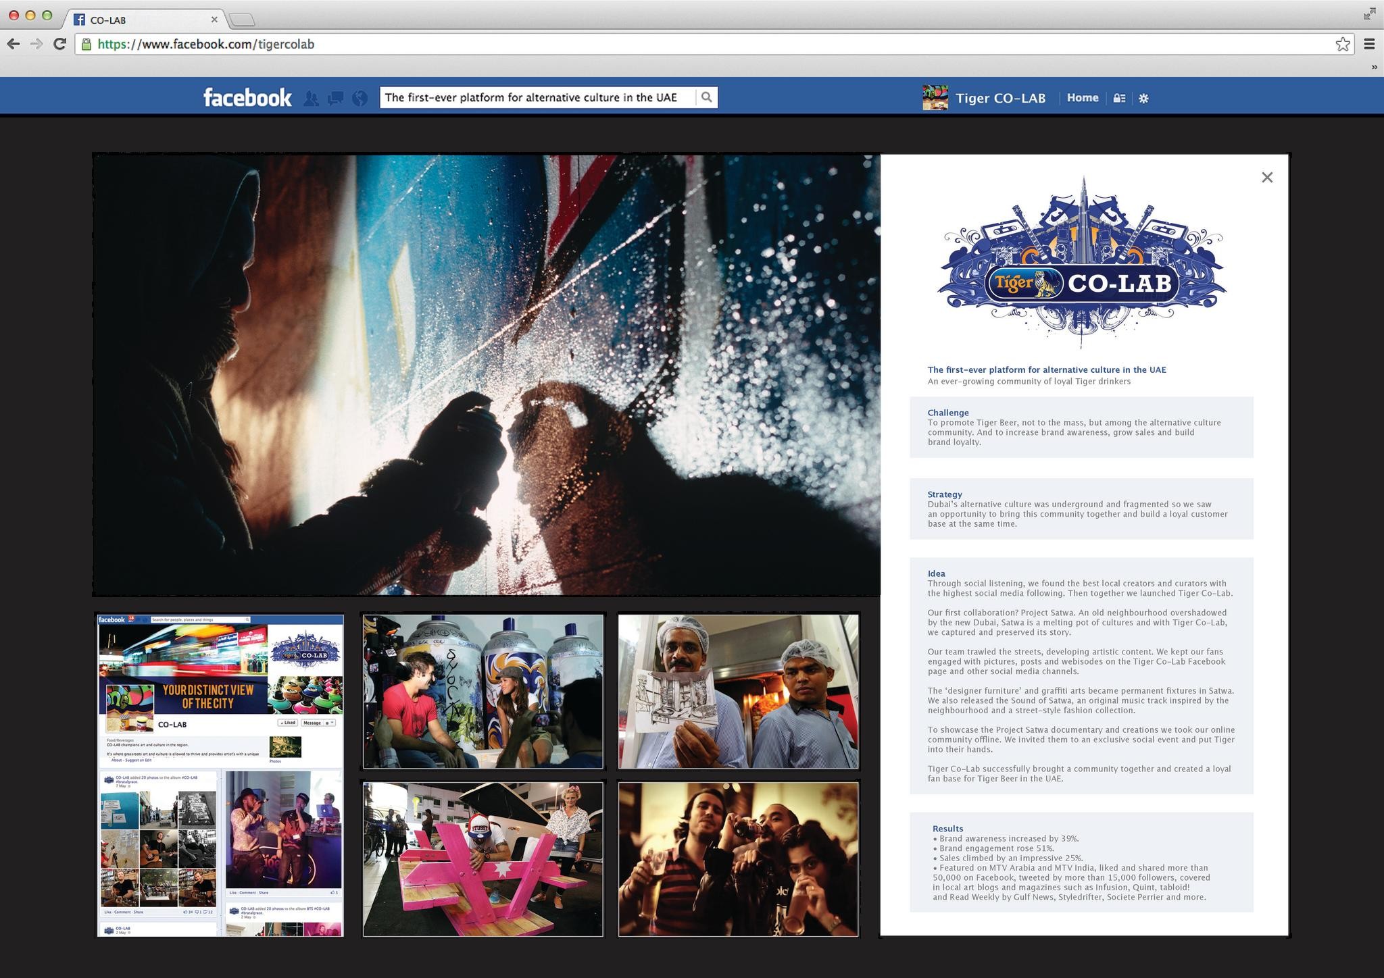This screenshot has width=1384, height=978.
Task: Click the browser Back arrow
Action: click(x=13, y=44)
